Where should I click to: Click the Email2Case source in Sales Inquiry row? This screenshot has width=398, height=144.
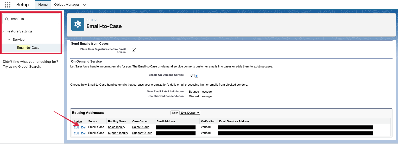click(x=96, y=127)
